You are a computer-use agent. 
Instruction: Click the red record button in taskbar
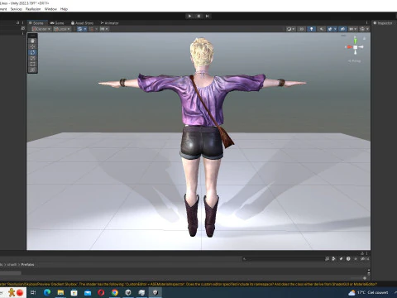click(20, 292)
